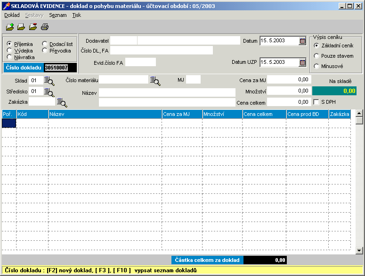
Task: Click the Datum field showing 15. 5.2003
Action: click(279, 41)
